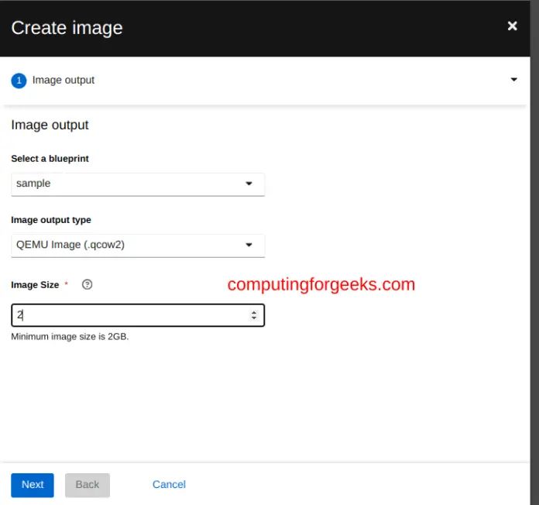Select the Image output wizard step
Viewport: 539px width, 505px height.
point(64,80)
